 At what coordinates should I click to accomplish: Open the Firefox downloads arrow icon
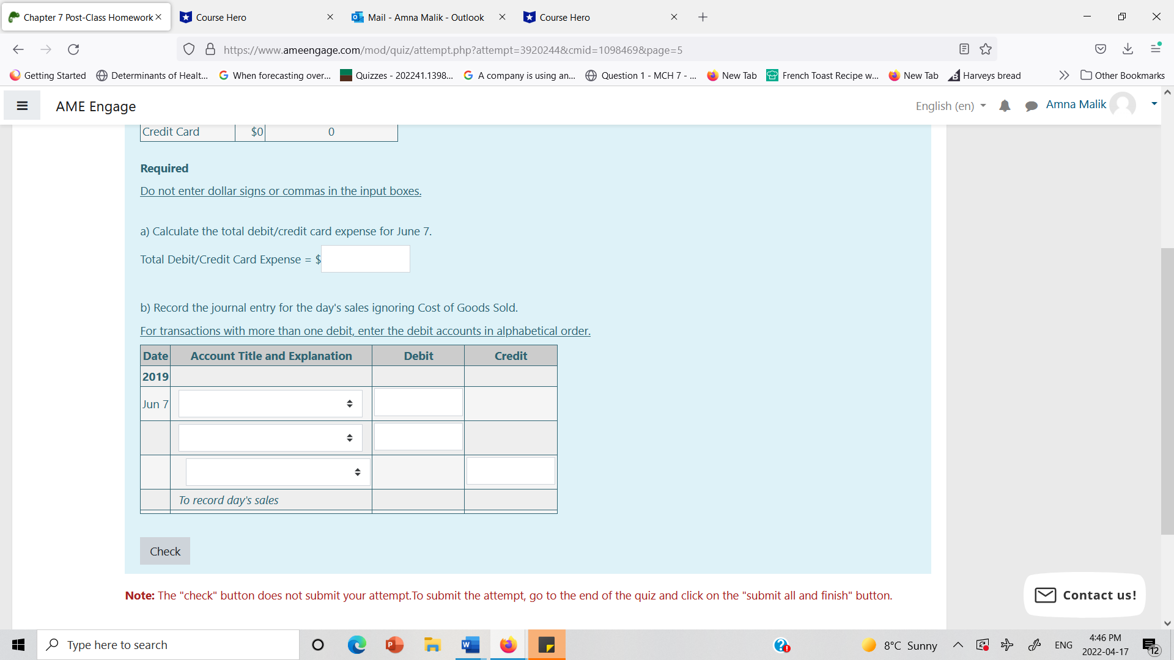coord(1128,50)
